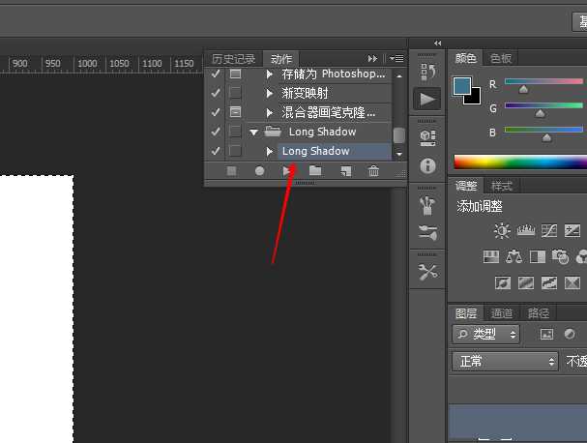The width and height of the screenshot is (587, 443).
Task: Open the Brightness/Contrast sun adjustment icon
Action: (x=501, y=231)
